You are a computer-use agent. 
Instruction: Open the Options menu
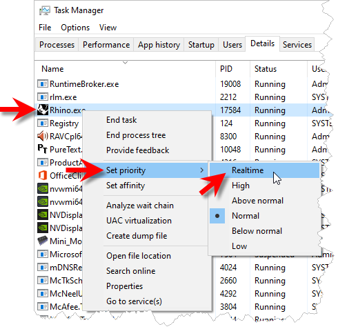(x=75, y=28)
